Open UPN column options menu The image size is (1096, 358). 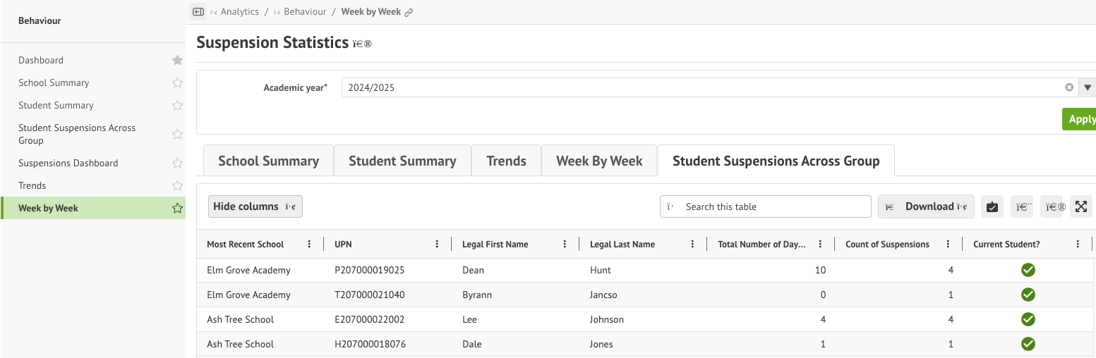pos(438,245)
